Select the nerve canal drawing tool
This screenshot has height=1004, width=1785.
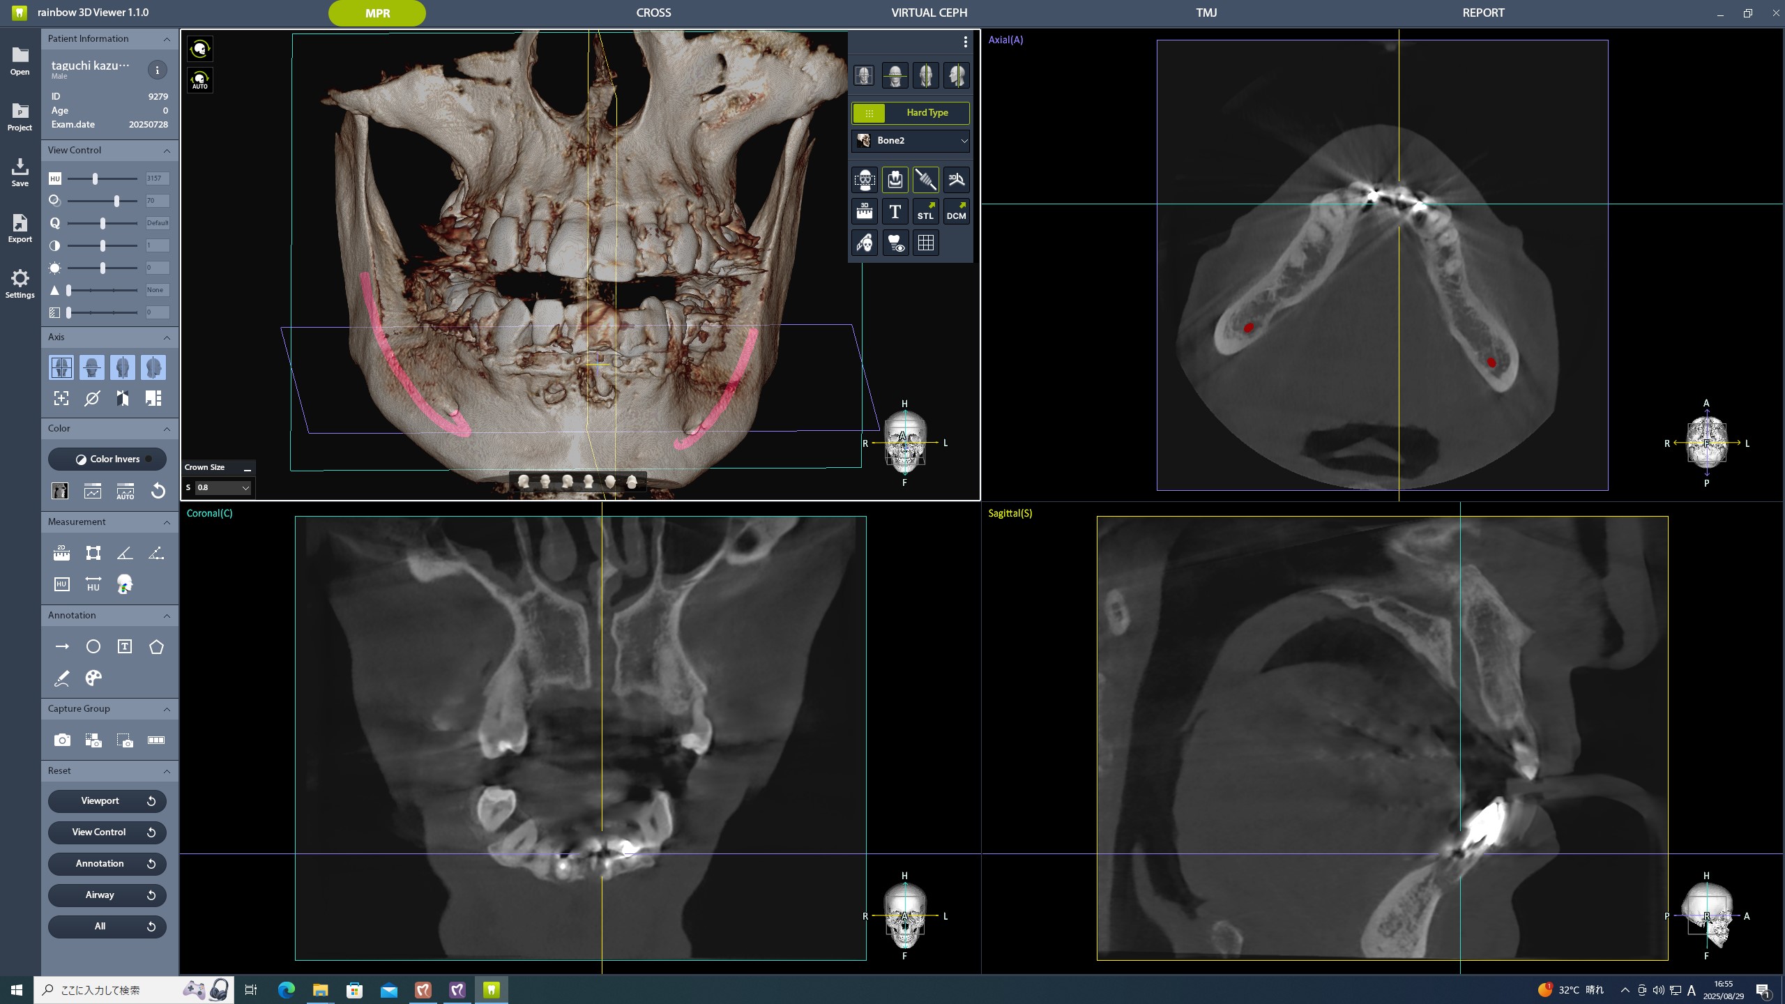pos(925,180)
